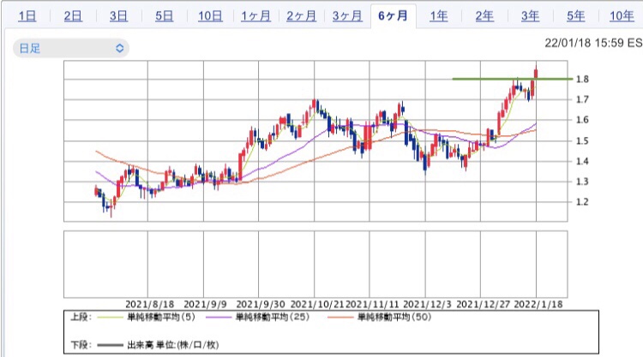Click the 1.3 price axis label
Image resolution: width=643 pixels, height=357 pixels.
pos(582,181)
